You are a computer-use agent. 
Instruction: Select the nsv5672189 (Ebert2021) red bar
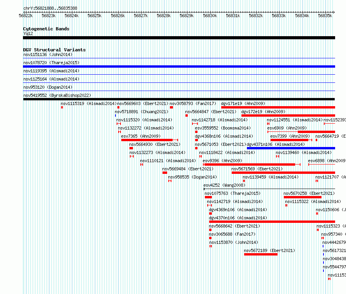(260, 254)
